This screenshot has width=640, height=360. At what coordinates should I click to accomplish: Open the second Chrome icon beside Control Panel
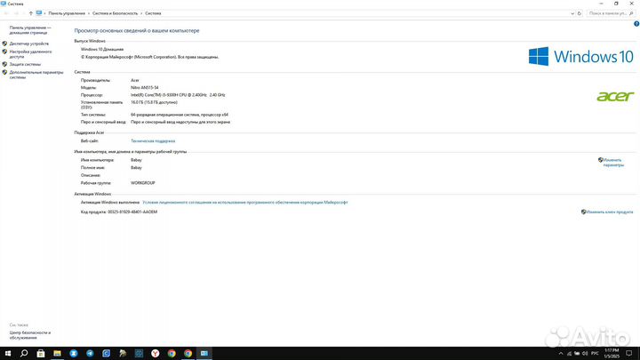pyautogui.click(x=188, y=354)
